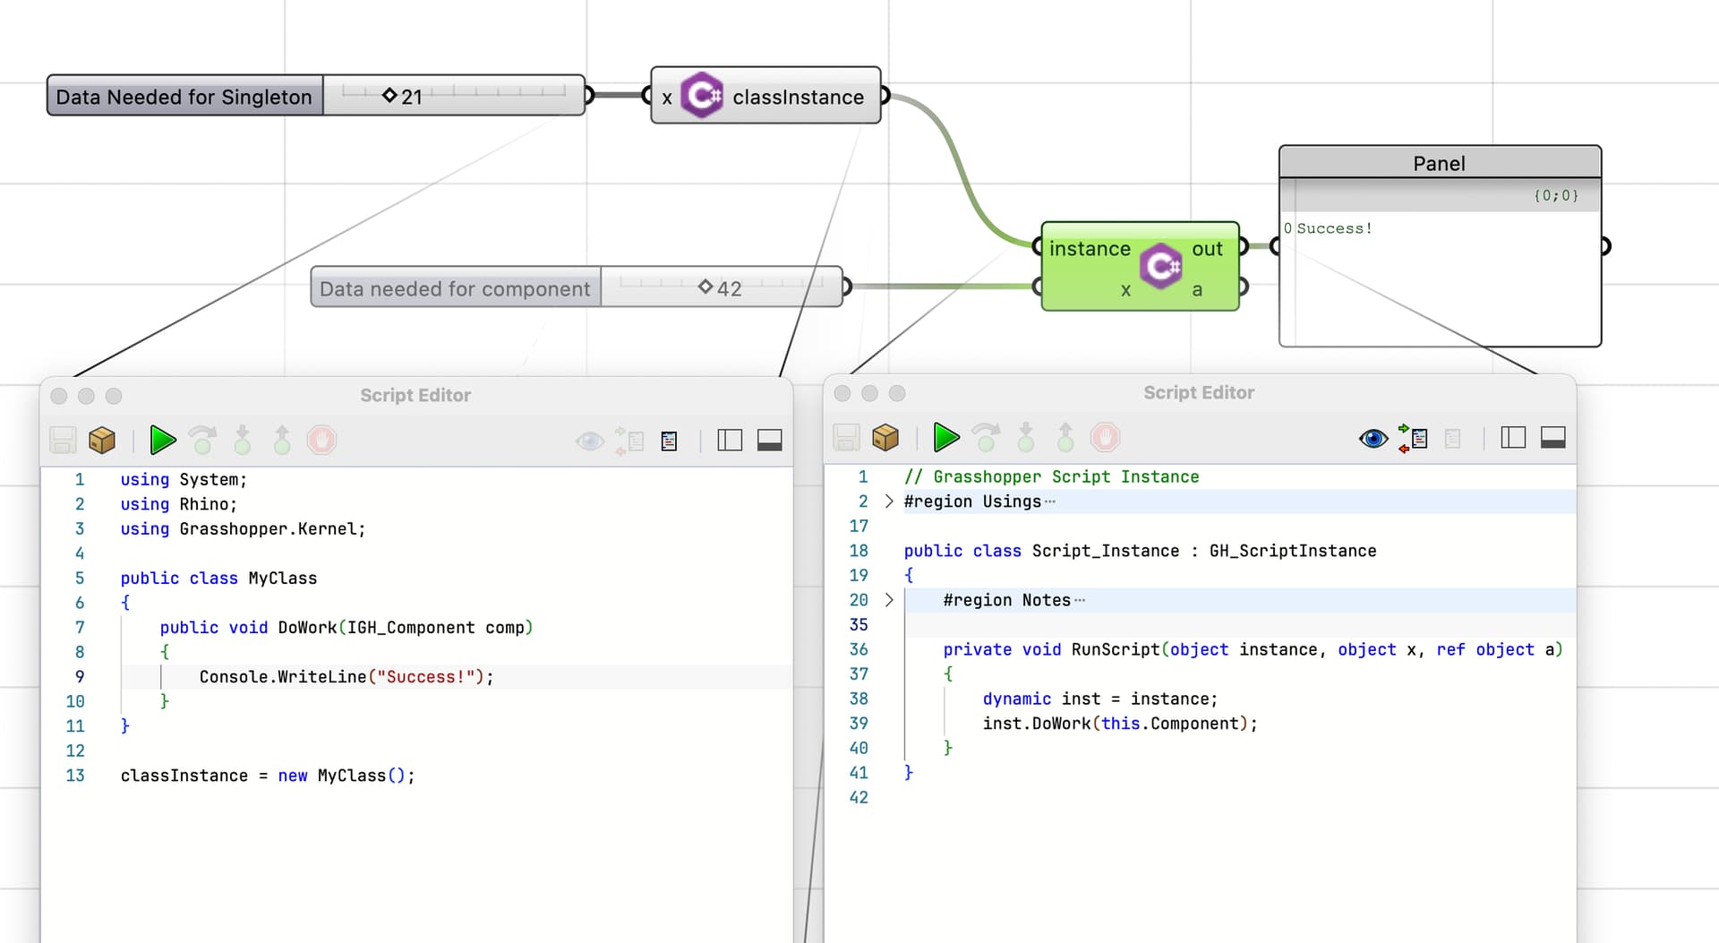Click the 'using Grasshopper.Kernel;' line
The height and width of the screenshot is (943, 1719).
(243, 529)
